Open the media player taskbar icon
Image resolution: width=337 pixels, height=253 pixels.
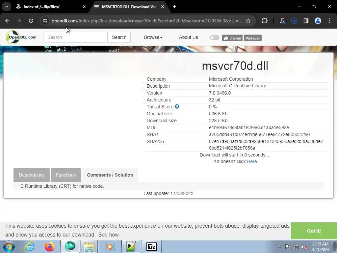pos(110,246)
